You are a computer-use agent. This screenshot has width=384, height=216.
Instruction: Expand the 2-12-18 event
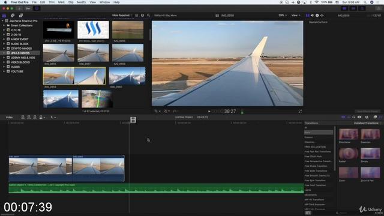click(4, 30)
